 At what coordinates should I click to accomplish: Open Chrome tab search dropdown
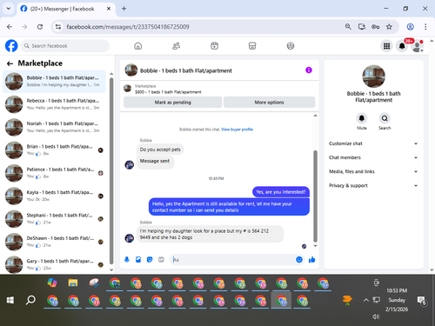point(9,9)
